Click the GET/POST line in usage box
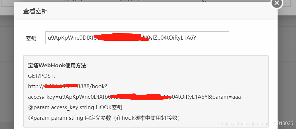The image size is (296, 129). 42,76
